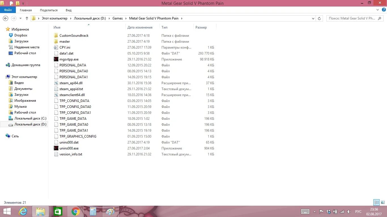Screen dimensions: 387x217
Task: Open the on-screen keyboard tray icon
Action: (x=305, y=211)
